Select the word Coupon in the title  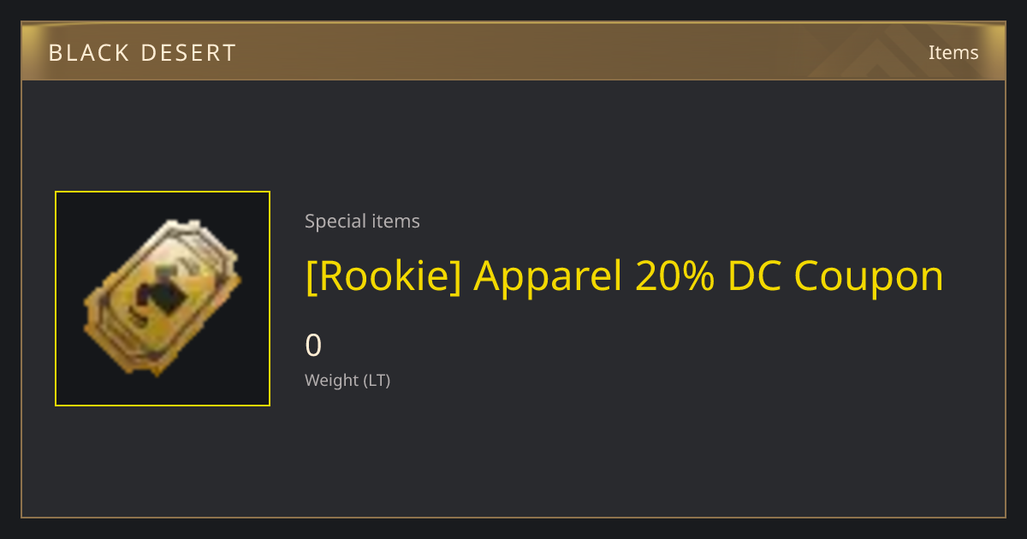pyautogui.click(x=868, y=277)
